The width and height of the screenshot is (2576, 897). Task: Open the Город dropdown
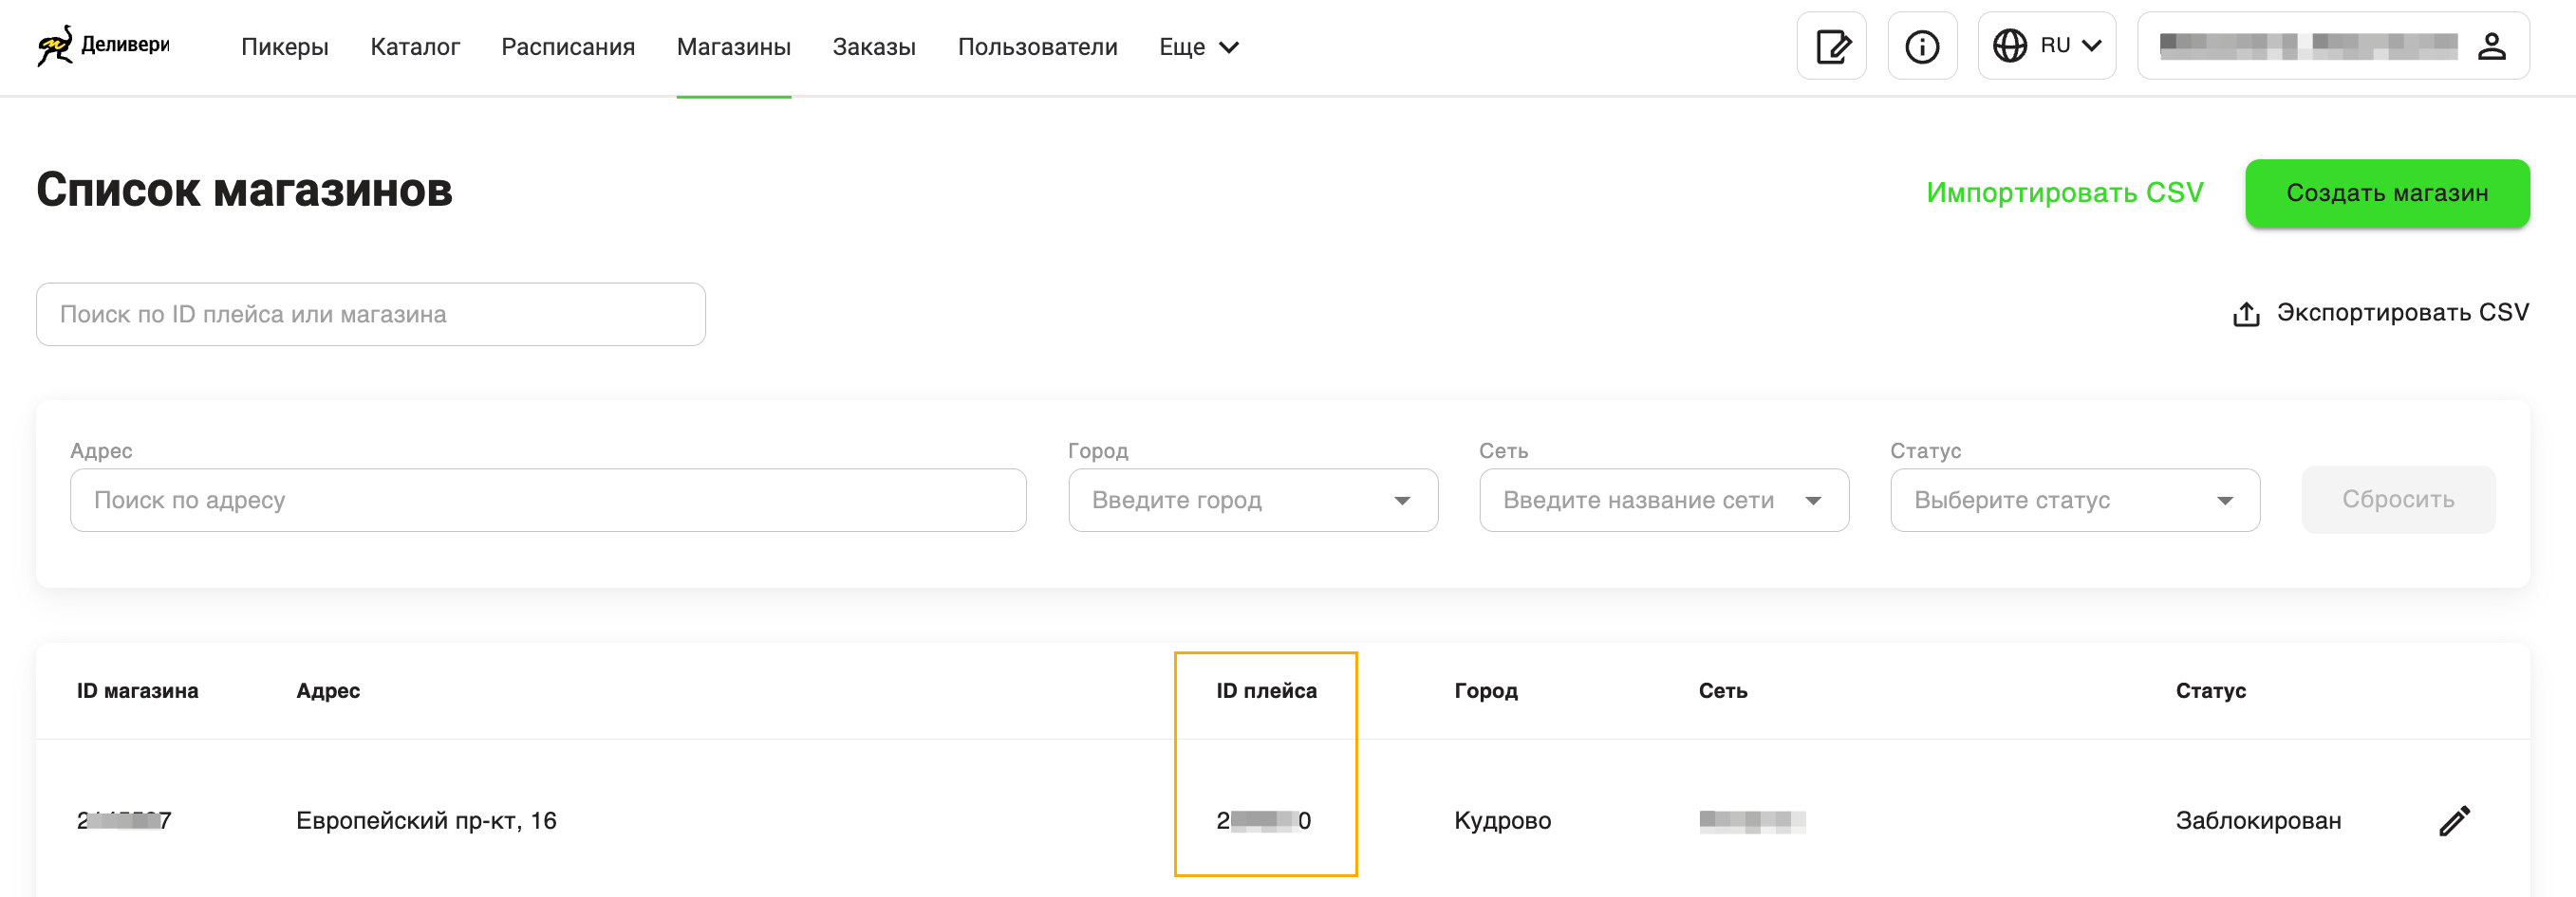1252,501
